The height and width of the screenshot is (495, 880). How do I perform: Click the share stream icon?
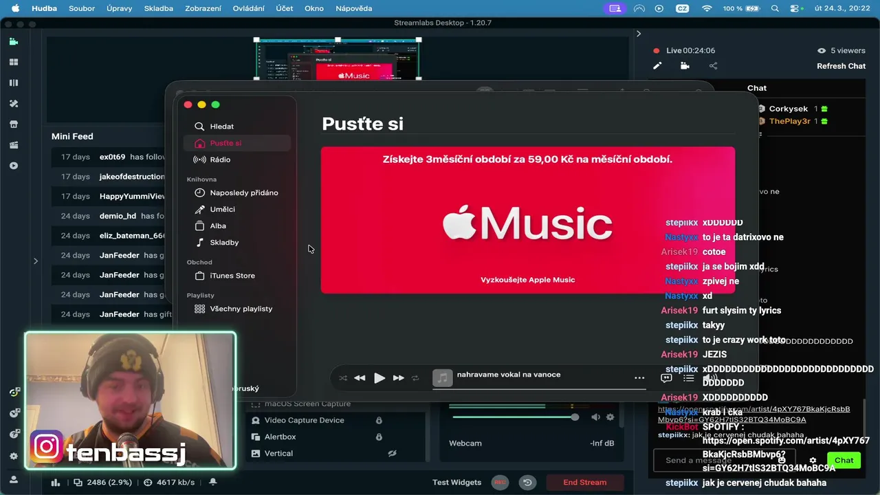(x=713, y=66)
